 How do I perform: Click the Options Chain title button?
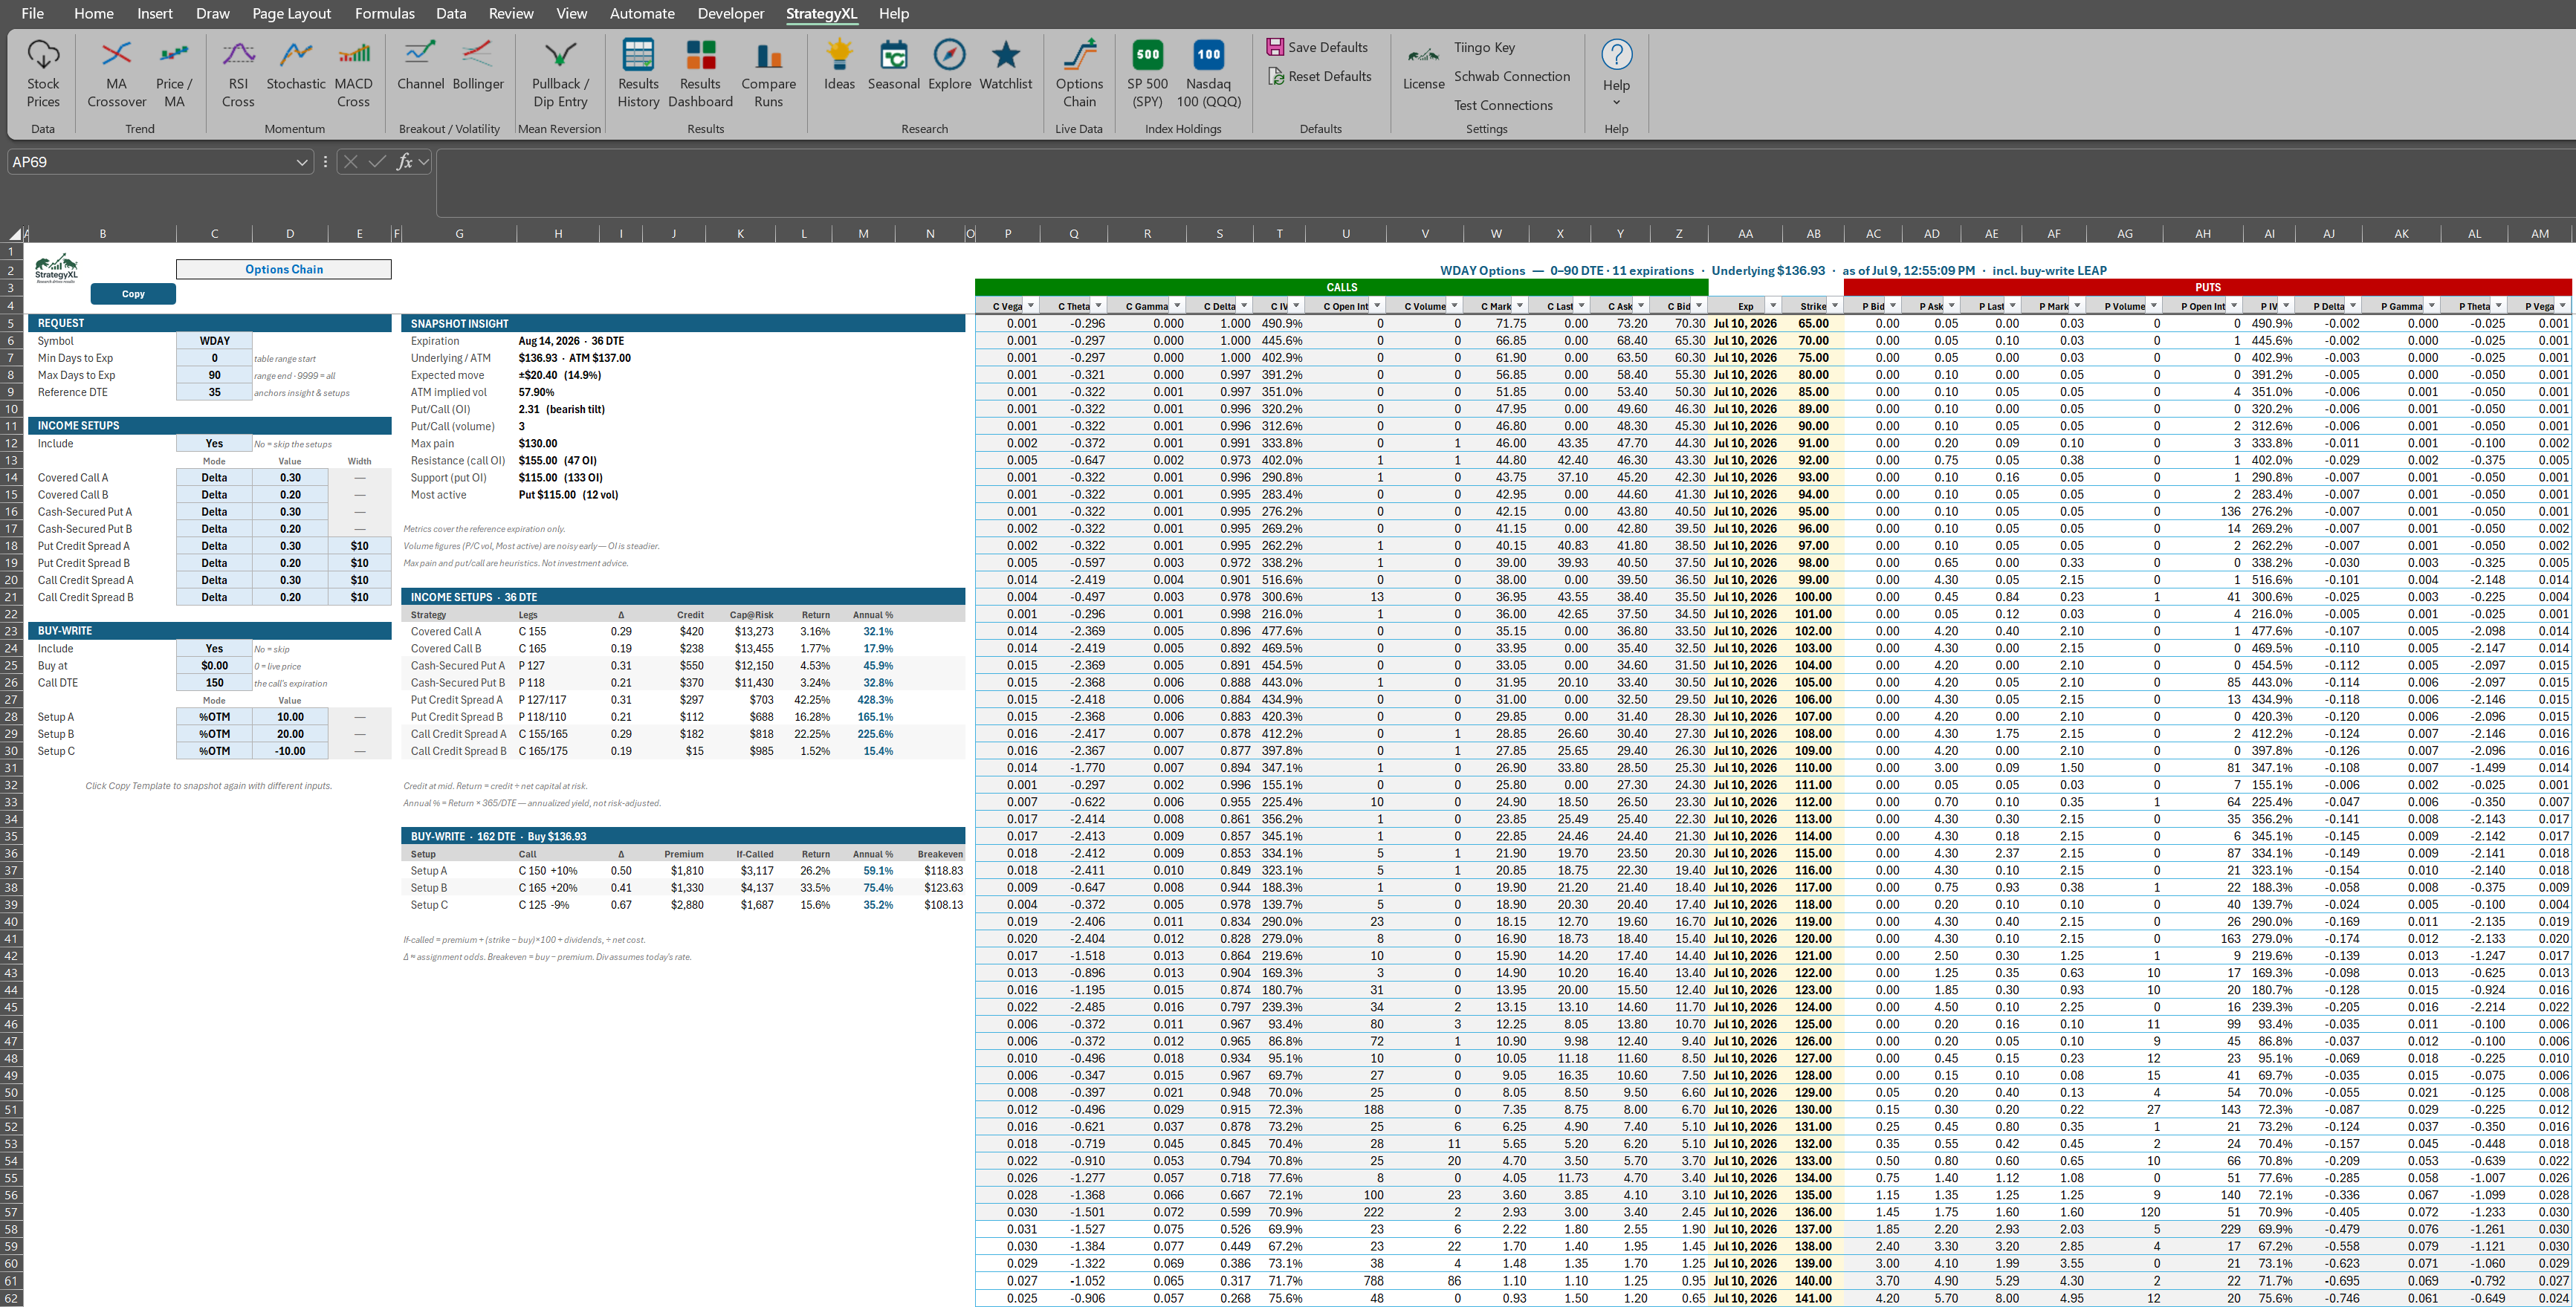284,269
